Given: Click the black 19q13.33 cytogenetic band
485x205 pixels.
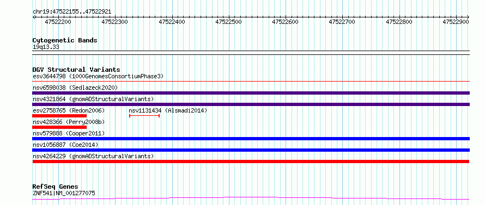Looking at the screenshot, I should tap(251, 53).
